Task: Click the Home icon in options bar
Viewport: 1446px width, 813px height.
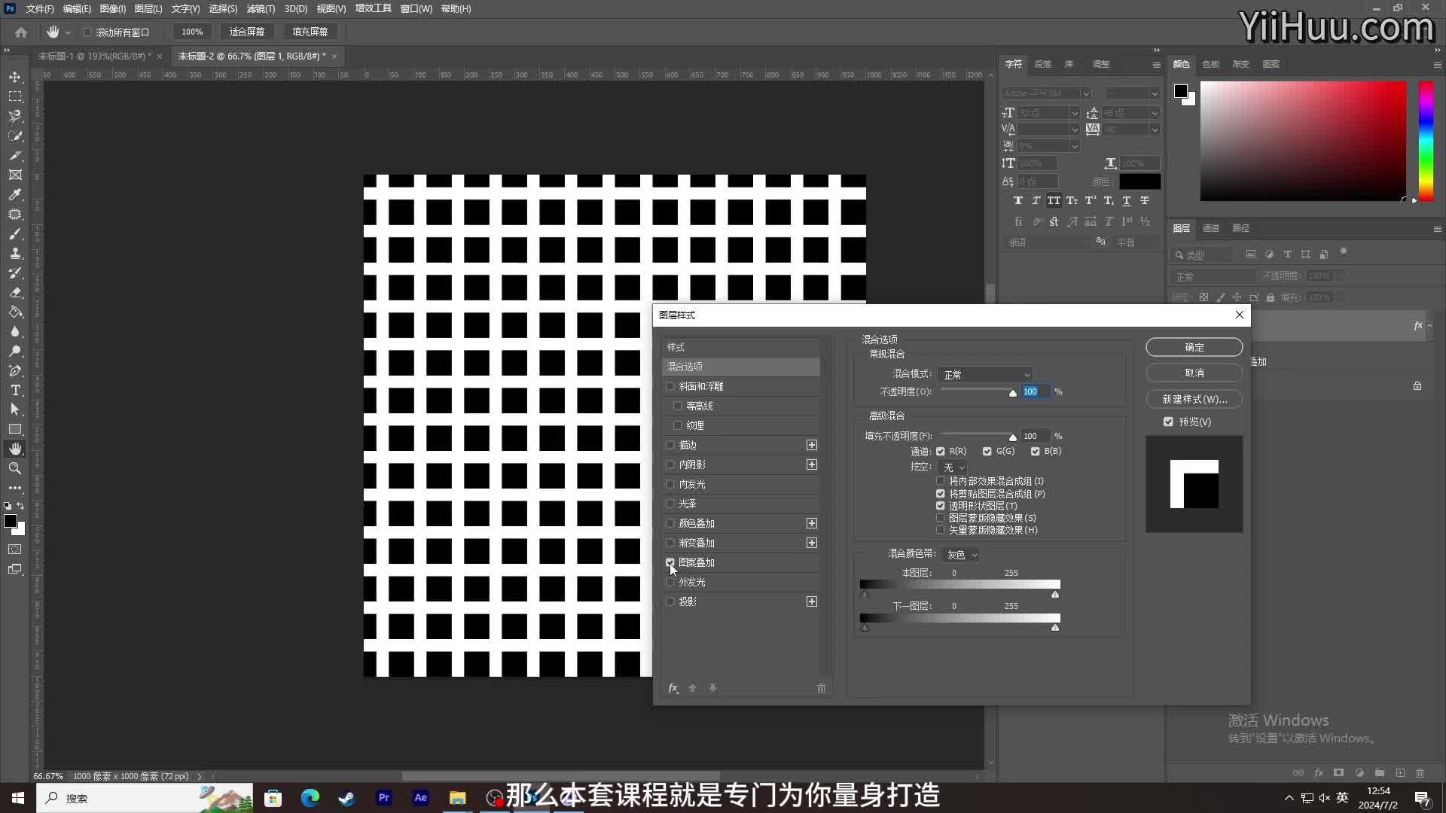Action: point(21,32)
